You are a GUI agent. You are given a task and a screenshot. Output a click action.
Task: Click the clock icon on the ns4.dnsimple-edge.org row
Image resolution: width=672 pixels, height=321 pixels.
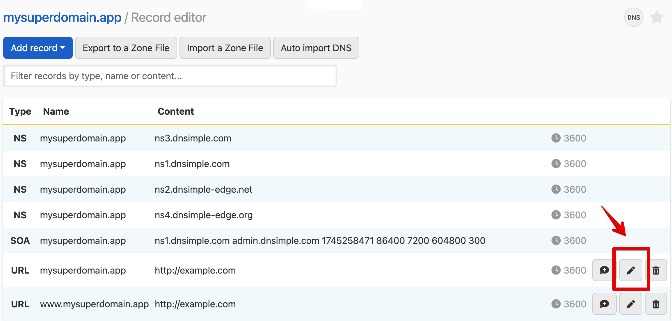556,215
